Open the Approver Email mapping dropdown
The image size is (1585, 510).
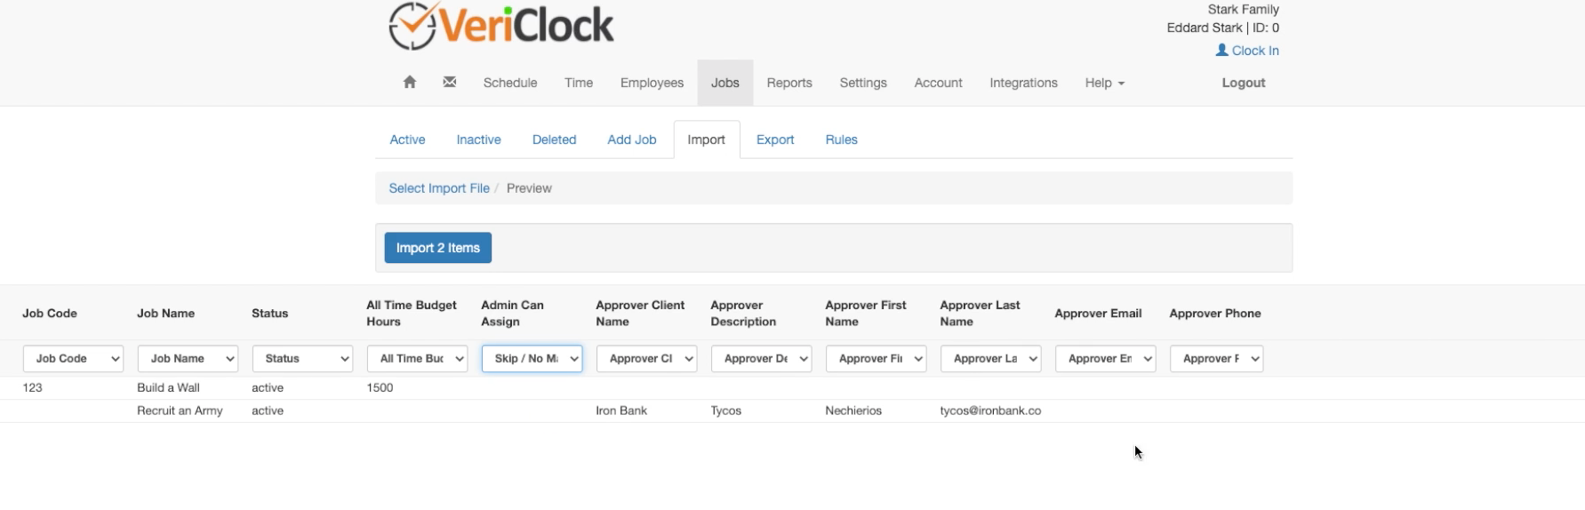pyautogui.click(x=1105, y=359)
